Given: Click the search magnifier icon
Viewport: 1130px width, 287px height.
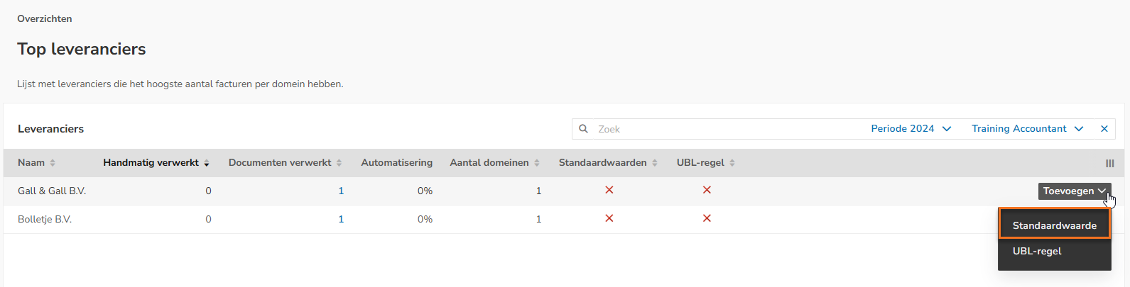Looking at the screenshot, I should tap(583, 129).
